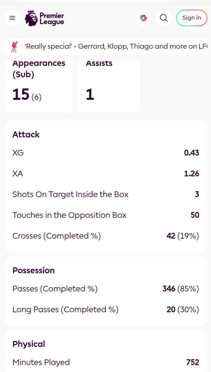Click the Possession section heading
This screenshot has width=211, height=372.
tap(33, 270)
